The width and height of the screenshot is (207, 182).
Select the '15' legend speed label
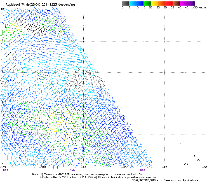[x=144, y=8]
